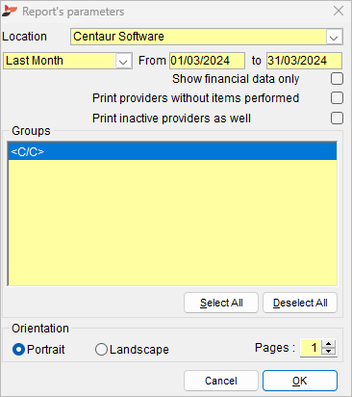The height and width of the screenshot is (397, 352).
Task: Confirm report parameters with OK
Action: (x=300, y=381)
